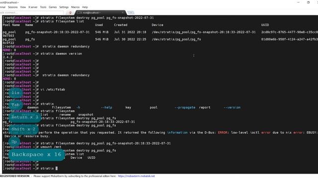Image resolution: width=318 pixels, height=178 pixels.
Task: Click the blue 'information' word
Action: tap(177, 133)
